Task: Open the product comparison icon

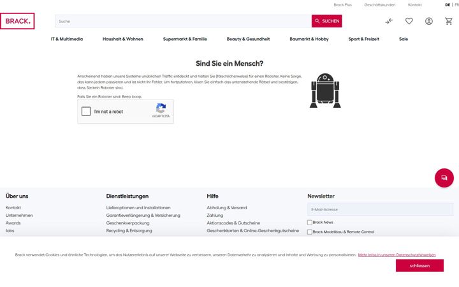Action: click(x=389, y=21)
